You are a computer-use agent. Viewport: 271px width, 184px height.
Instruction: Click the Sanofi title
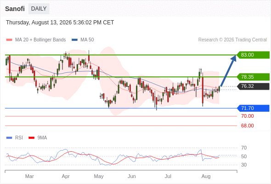[x=15, y=9]
